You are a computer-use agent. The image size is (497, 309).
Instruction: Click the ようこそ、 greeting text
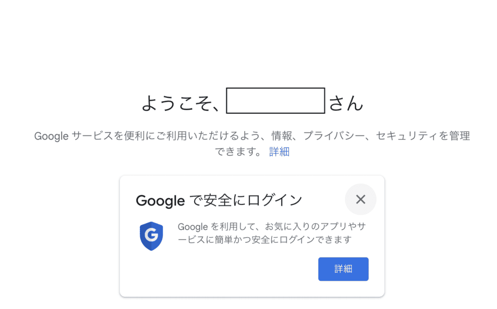182,103
